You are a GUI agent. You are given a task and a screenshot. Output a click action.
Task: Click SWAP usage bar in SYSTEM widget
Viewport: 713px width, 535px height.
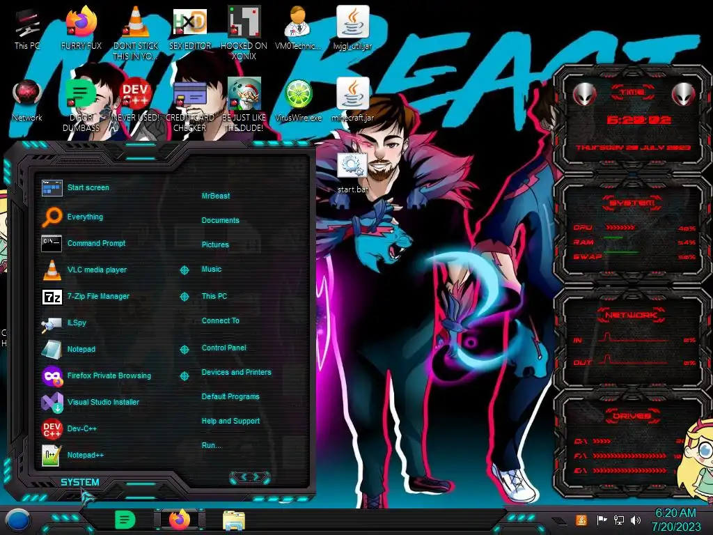tap(620, 252)
